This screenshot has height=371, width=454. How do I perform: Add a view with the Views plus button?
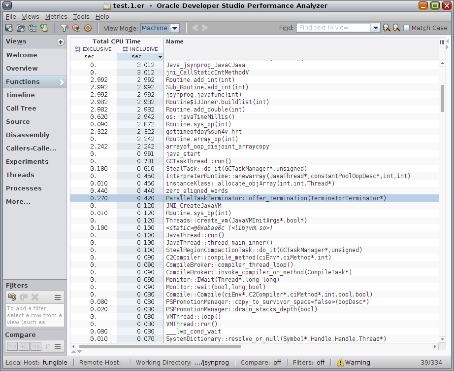pos(60,42)
